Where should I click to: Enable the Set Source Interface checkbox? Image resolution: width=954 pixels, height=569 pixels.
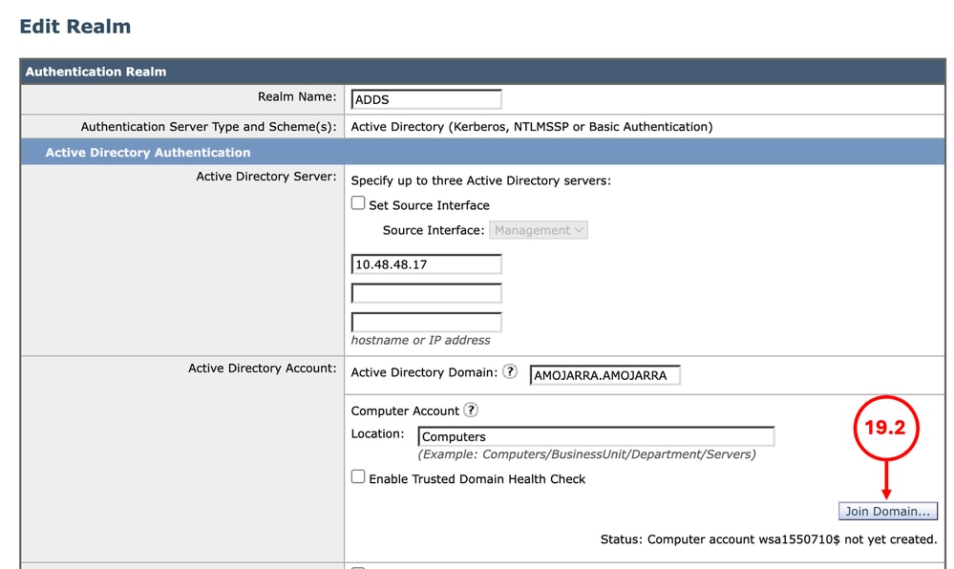pos(358,201)
